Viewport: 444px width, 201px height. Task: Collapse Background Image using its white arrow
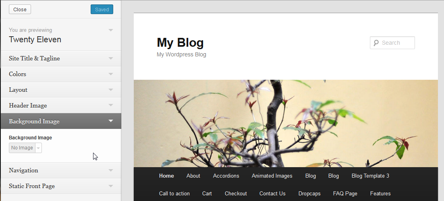coord(111,121)
